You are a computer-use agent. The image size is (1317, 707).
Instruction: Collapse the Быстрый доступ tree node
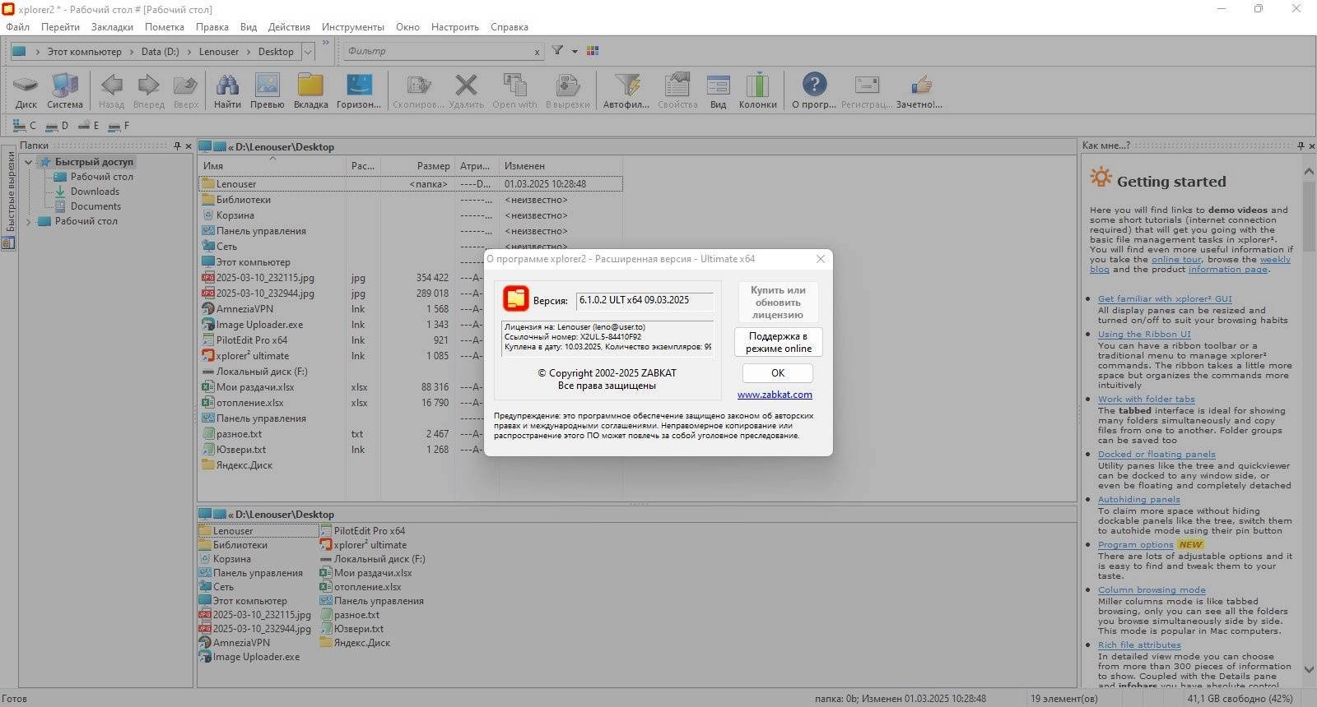[x=29, y=162]
